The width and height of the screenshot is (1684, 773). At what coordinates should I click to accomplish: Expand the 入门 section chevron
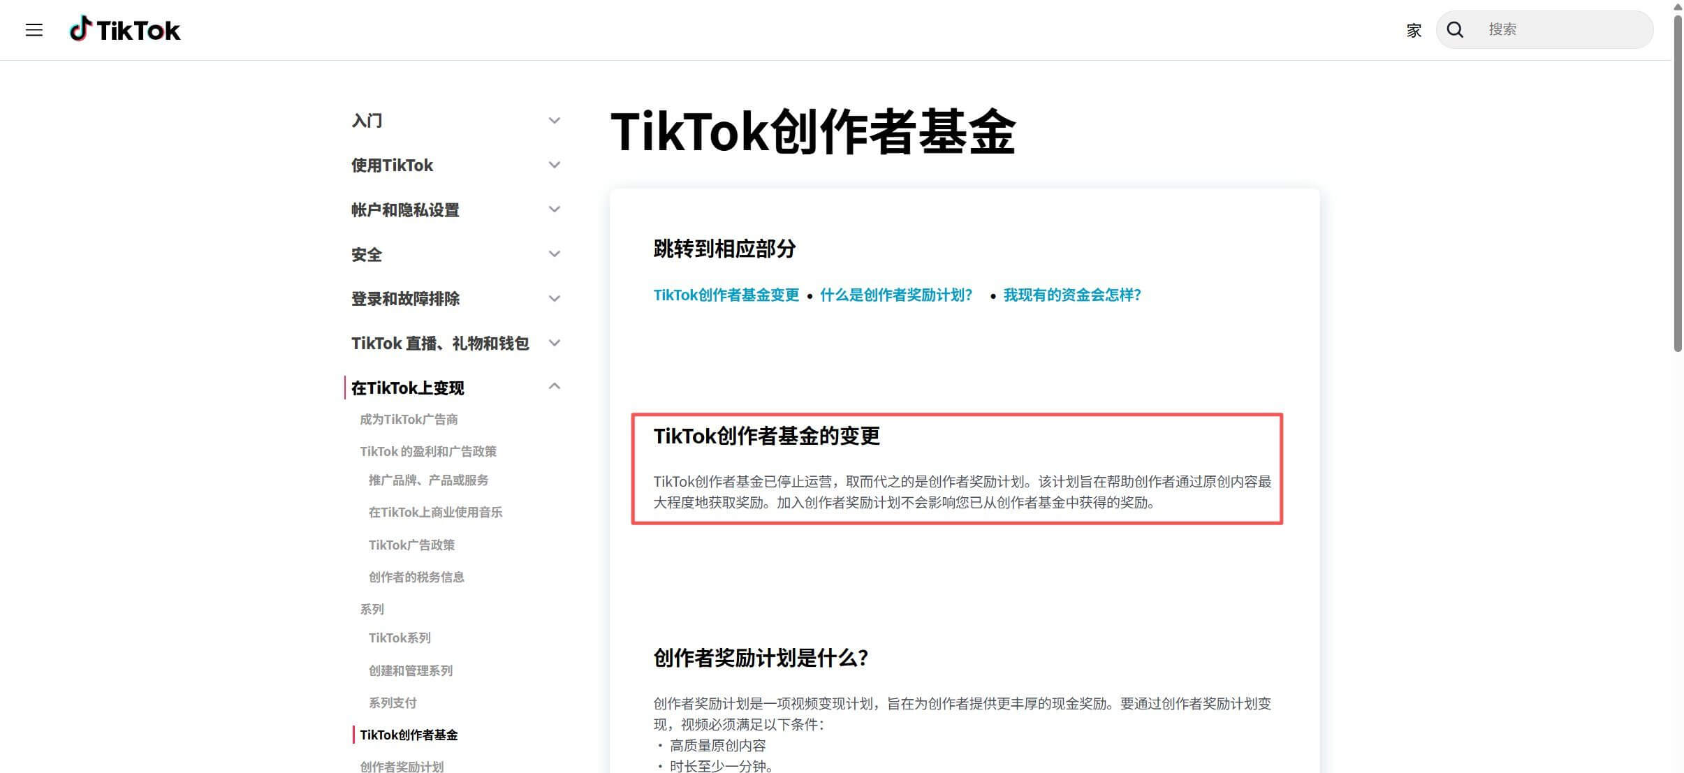click(555, 121)
